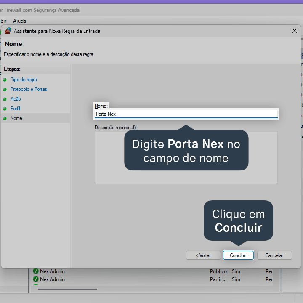This screenshot has height=303, width=303.
Task: Open the Tipo de regra step
Action: point(24,80)
